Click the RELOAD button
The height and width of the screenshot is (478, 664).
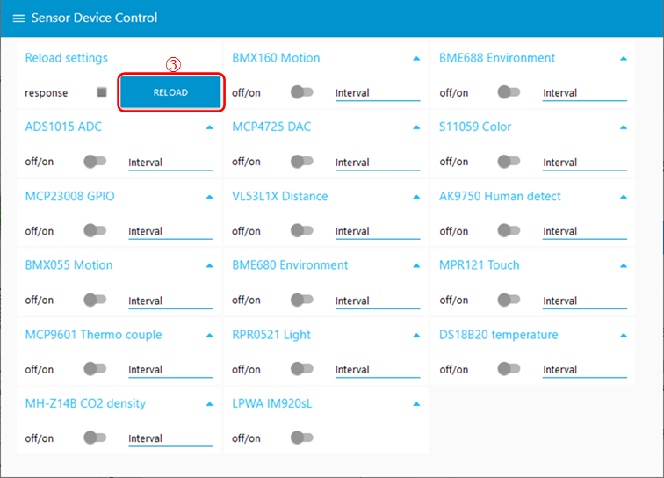click(x=170, y=92)
